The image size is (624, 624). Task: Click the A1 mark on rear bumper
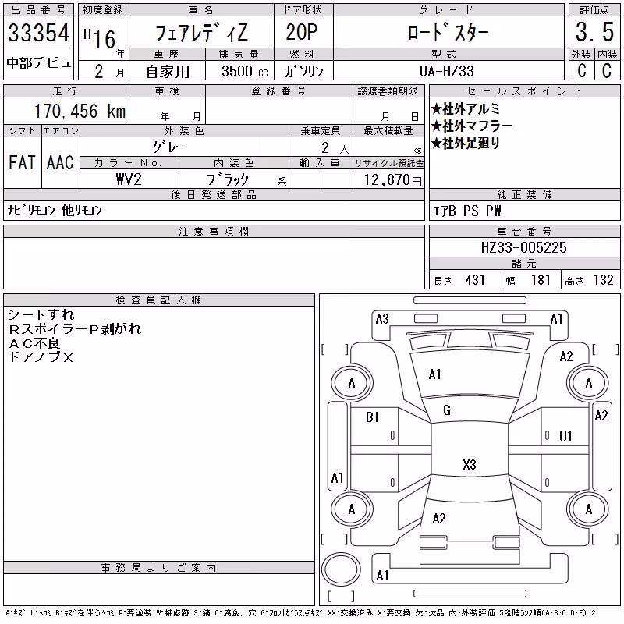[x=382, y=576]
